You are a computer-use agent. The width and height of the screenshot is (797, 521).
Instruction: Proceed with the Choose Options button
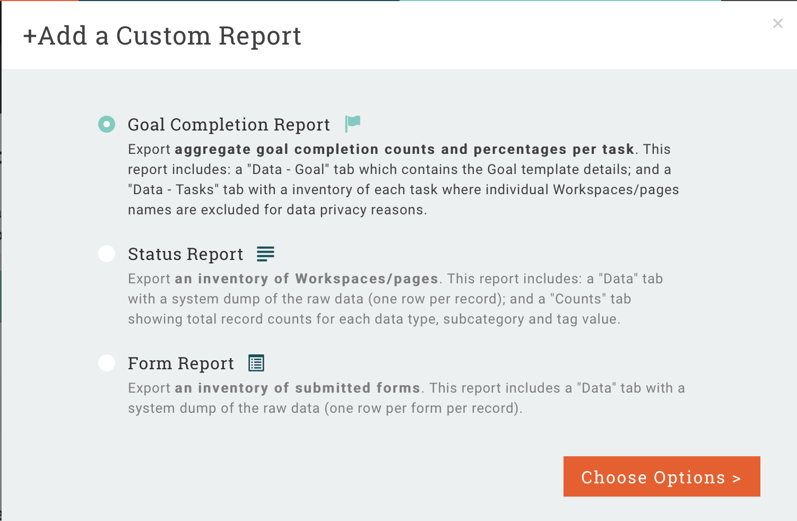662,476
